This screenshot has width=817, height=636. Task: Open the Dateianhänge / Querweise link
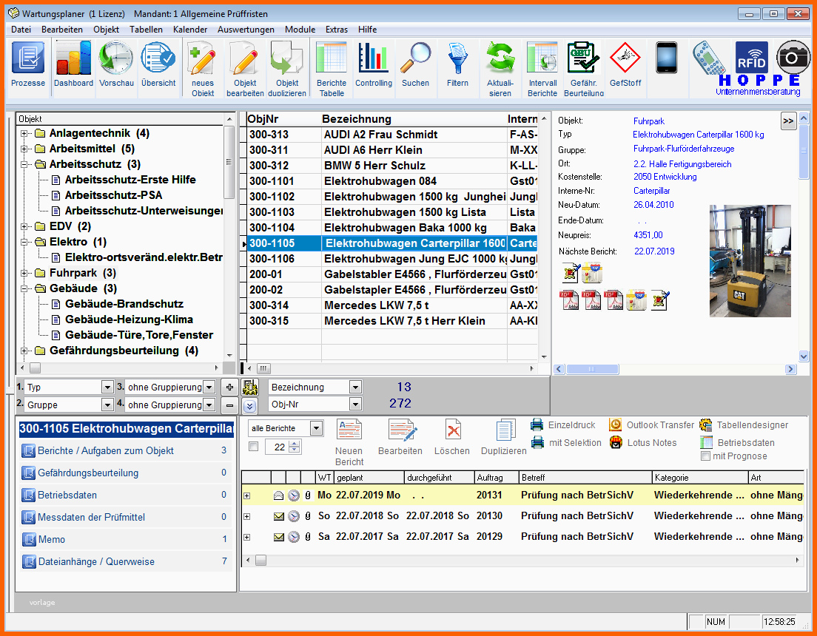[x=96, y=561]
